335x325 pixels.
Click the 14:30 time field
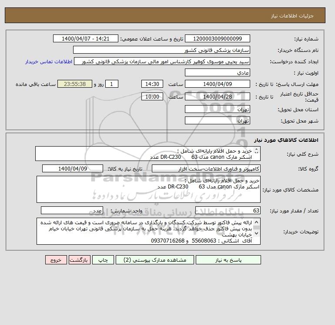[x=152, y=84]
